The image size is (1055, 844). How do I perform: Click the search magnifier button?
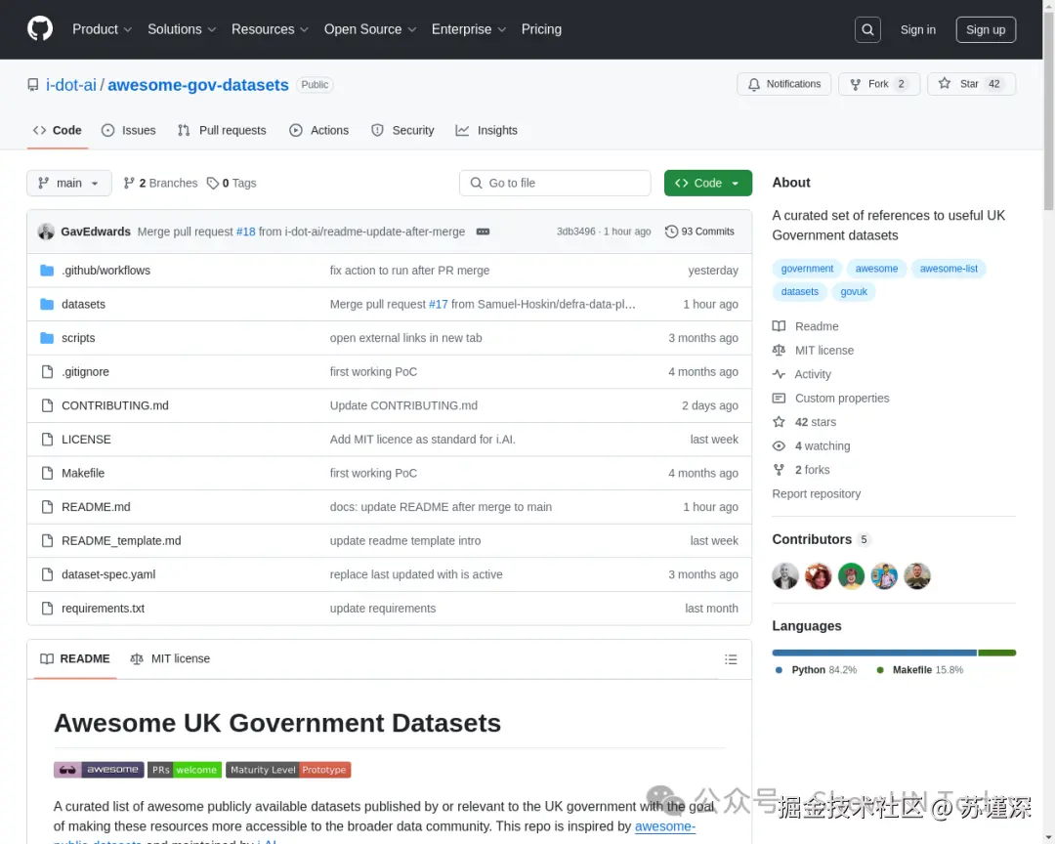tap(867, 29)
